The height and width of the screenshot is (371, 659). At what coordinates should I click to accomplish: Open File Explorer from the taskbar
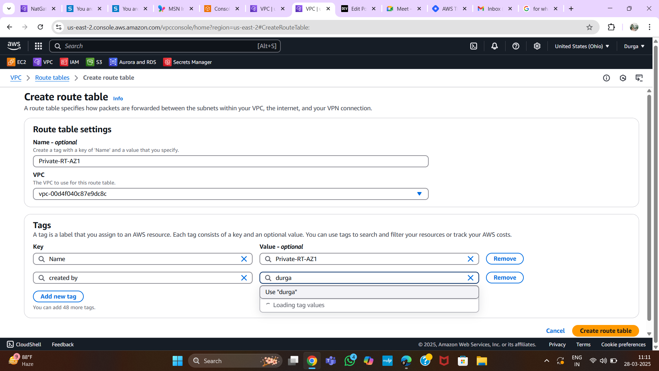point(482,361)
